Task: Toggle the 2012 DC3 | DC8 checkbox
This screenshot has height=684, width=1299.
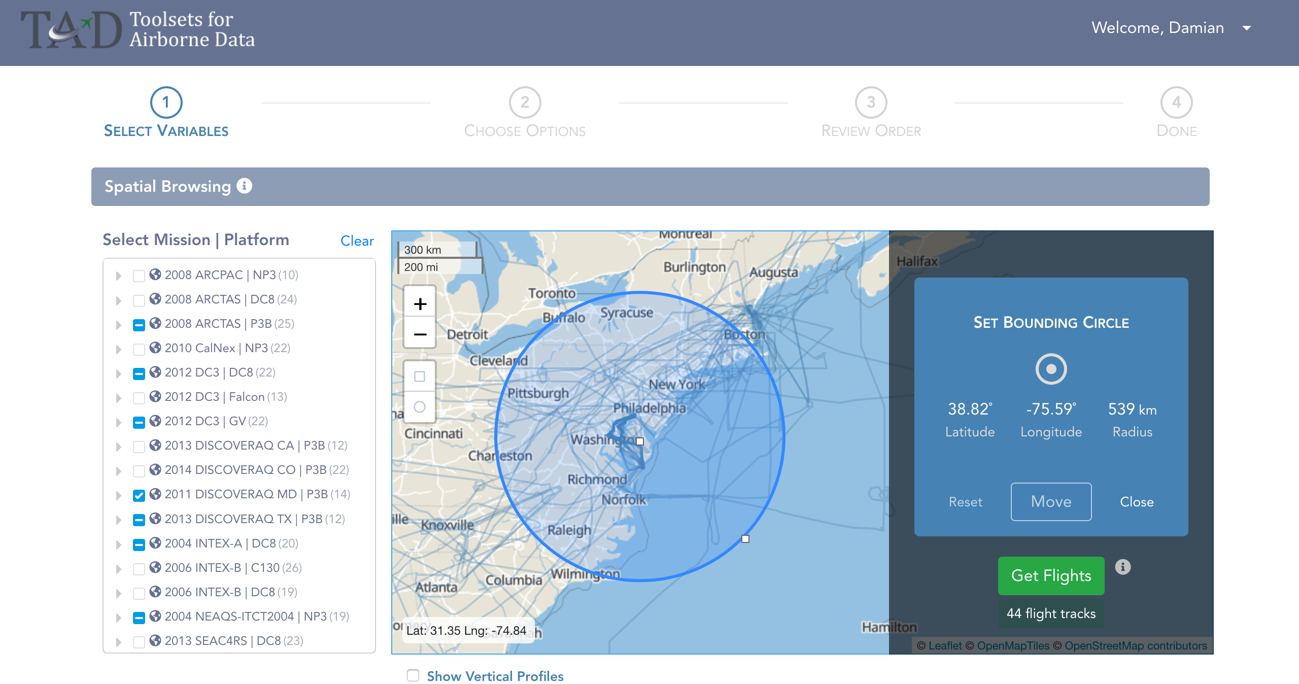Action: (x=139, y=373)
